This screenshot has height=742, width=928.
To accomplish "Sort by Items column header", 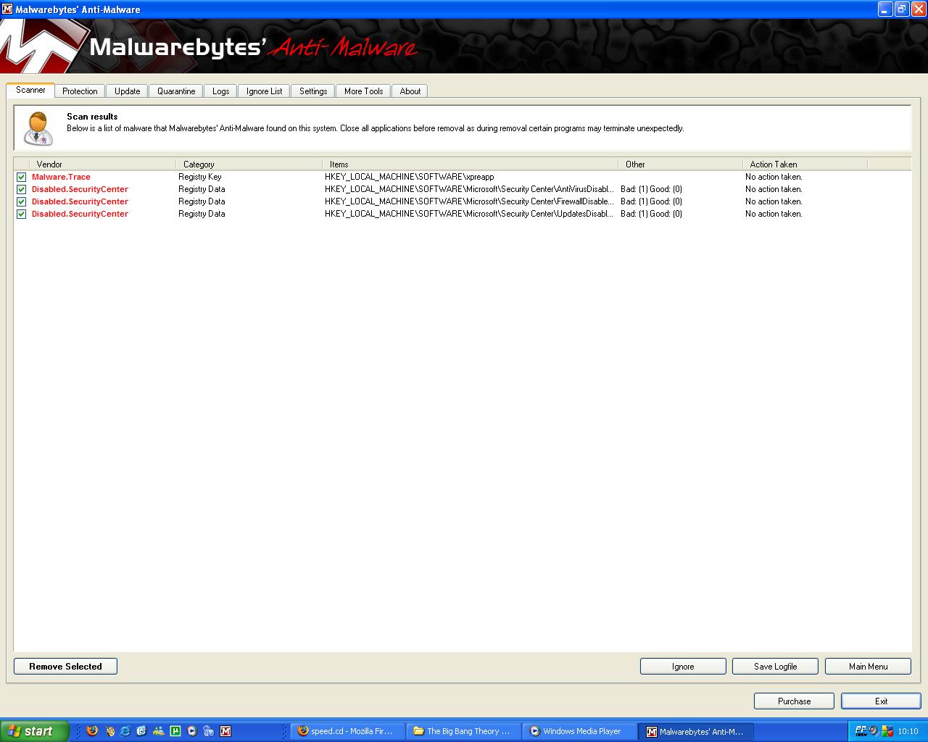I will point(470,164).
